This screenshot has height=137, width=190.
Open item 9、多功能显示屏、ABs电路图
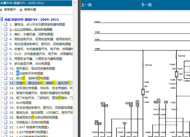30,64
